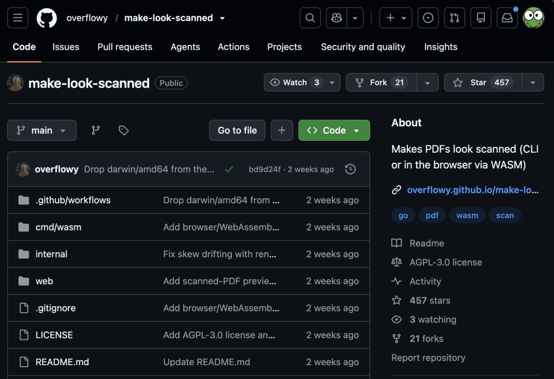Click the Update README.md commit message
Image resolution: width=554 pixels, height=379 pixels.
206,362
